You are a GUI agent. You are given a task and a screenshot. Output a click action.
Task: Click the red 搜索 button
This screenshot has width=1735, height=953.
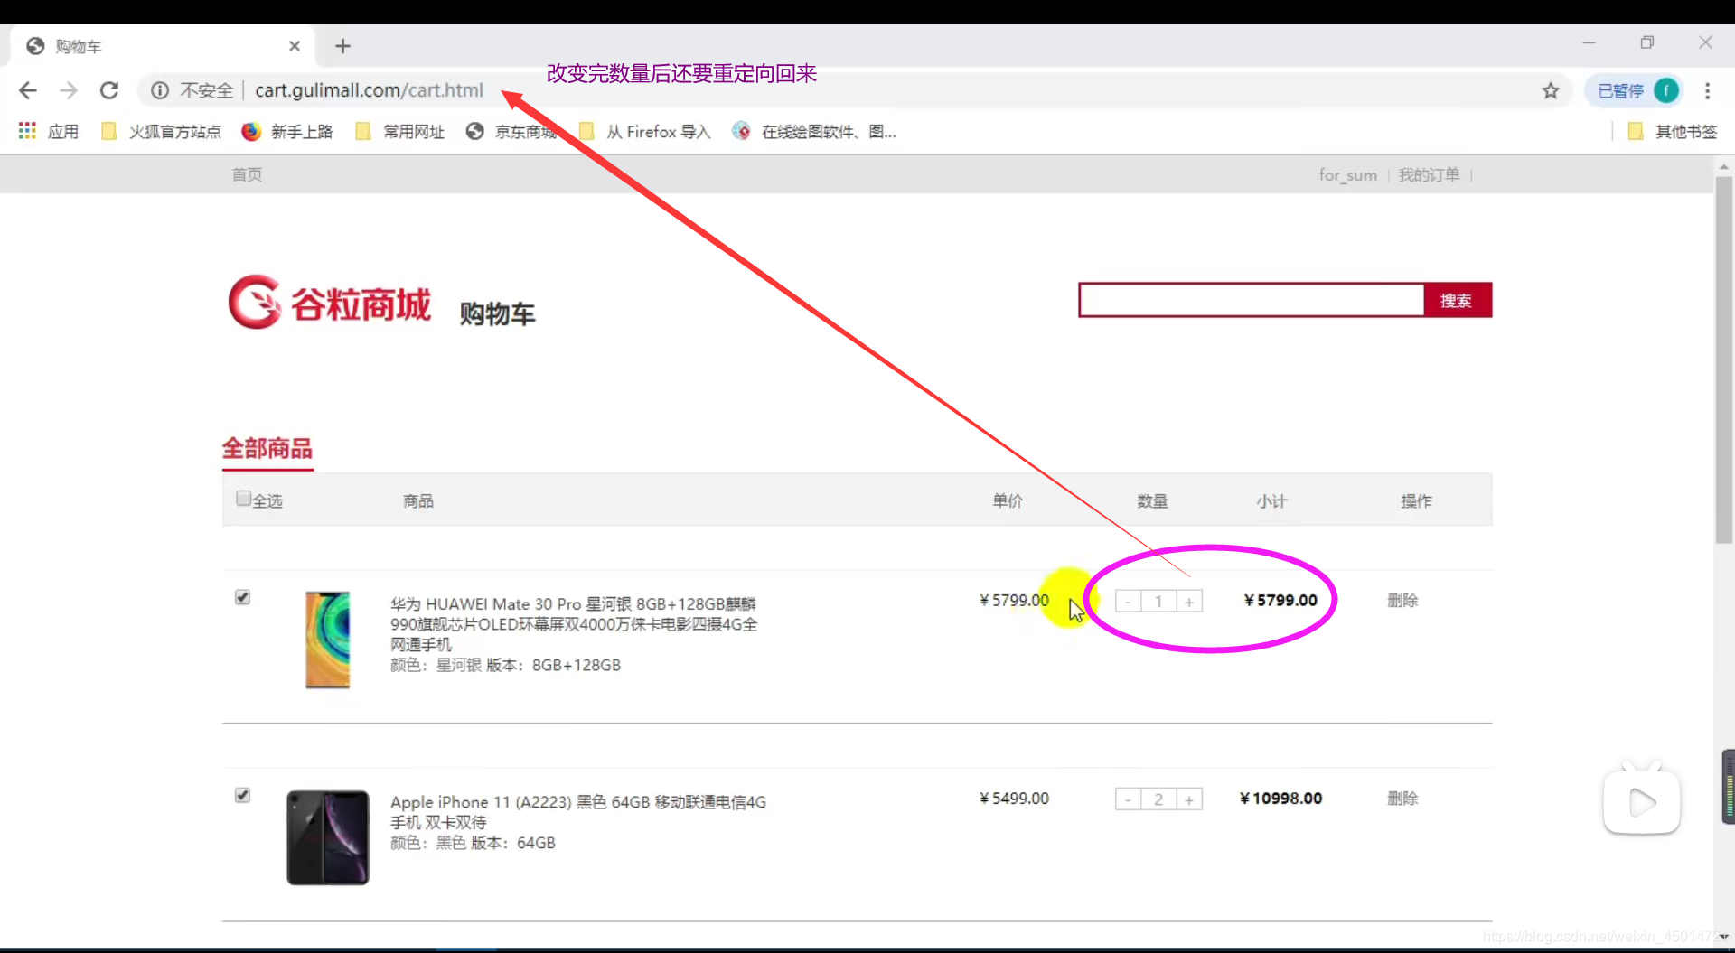click(x=1457, y=300)
